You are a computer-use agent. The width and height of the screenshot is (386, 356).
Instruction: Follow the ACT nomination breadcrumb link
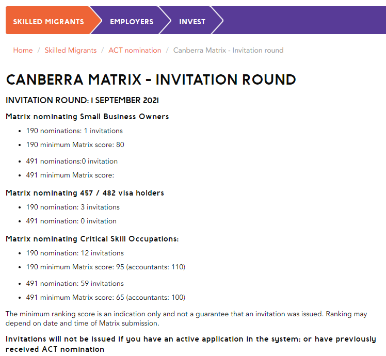[x=135, y=50]
